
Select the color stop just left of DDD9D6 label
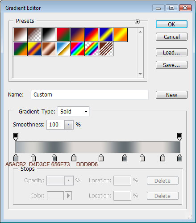click(x=74, y=158)
